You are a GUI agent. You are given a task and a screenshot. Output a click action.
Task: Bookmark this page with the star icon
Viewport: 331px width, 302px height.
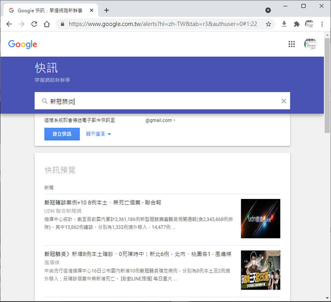tap(269, 24)
